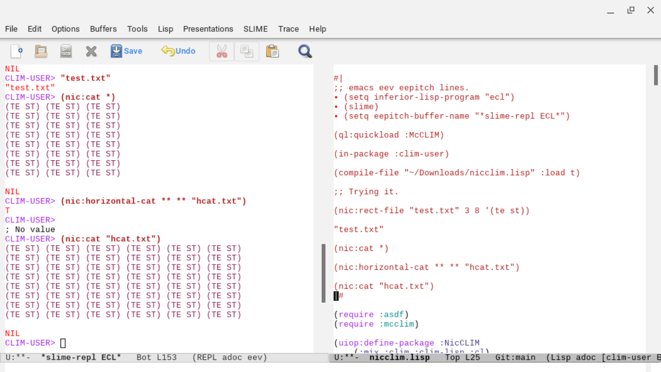Click the (slime) eepitch line
The image size is (661, 372).
(356, 107)
